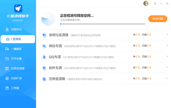Click the C盘清理助手 app name text

tap(18, 16)
